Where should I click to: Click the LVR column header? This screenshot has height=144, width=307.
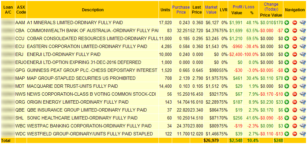click(223, 10)
